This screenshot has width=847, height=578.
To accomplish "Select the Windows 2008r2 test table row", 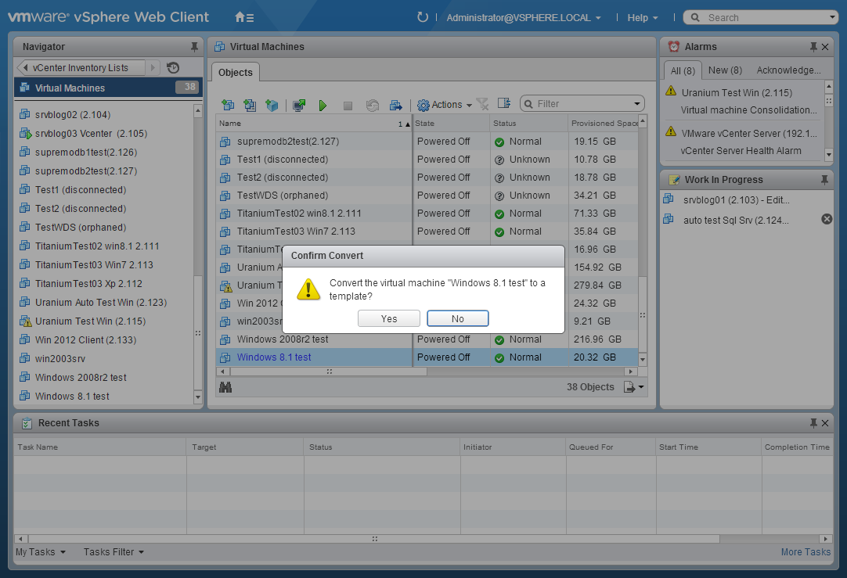I will (427, 339).
